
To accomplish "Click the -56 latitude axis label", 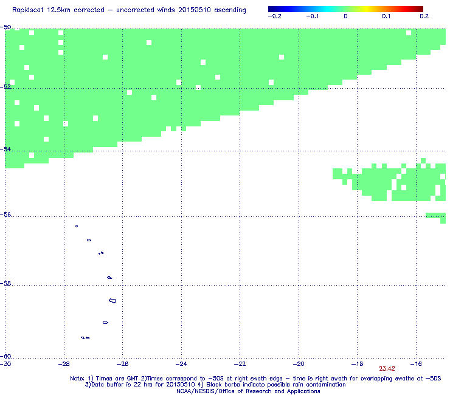I will pyautogui.click(x=5, y=215).
